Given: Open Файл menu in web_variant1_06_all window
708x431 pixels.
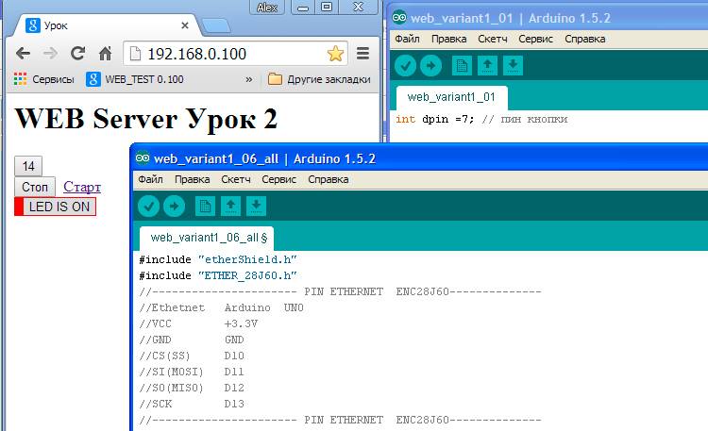Looking at the screenshot, I should pyautogui.click(x=150, y=179).
